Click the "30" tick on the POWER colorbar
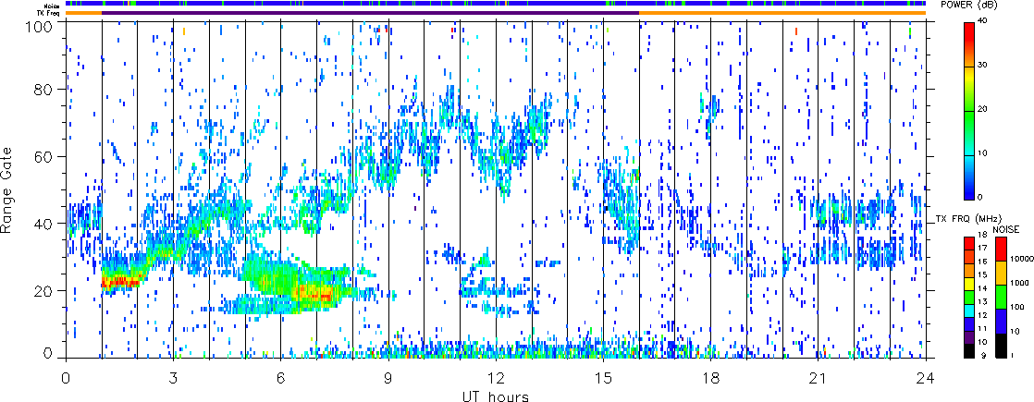Screen dimensions: 1034x402 click(x=983, y=66)
